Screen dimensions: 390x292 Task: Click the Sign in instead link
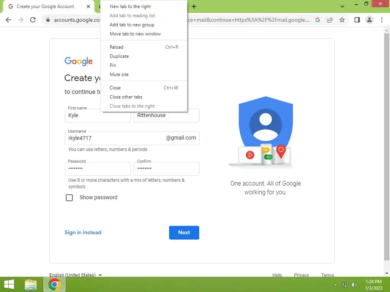coord(83,232)
